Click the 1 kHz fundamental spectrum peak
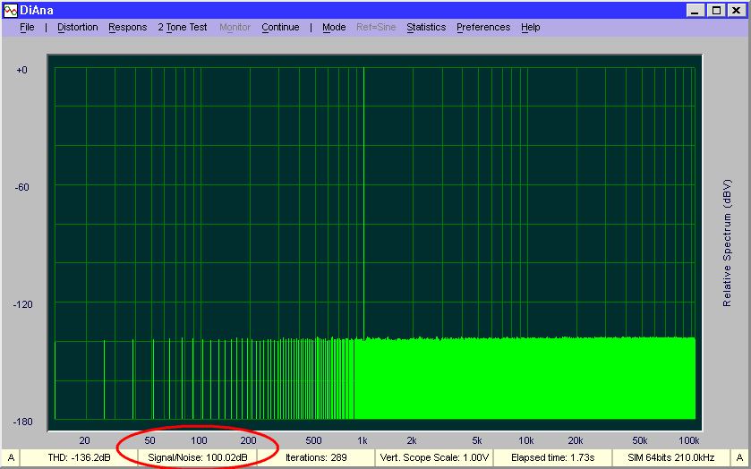The image size is (751, 469). (364, 201)
